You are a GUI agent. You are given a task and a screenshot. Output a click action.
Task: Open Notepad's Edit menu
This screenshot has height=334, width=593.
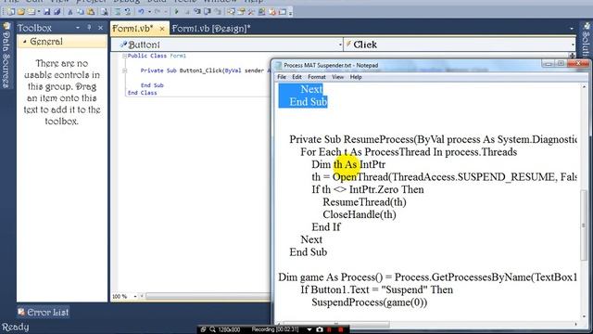click(296, 77)
